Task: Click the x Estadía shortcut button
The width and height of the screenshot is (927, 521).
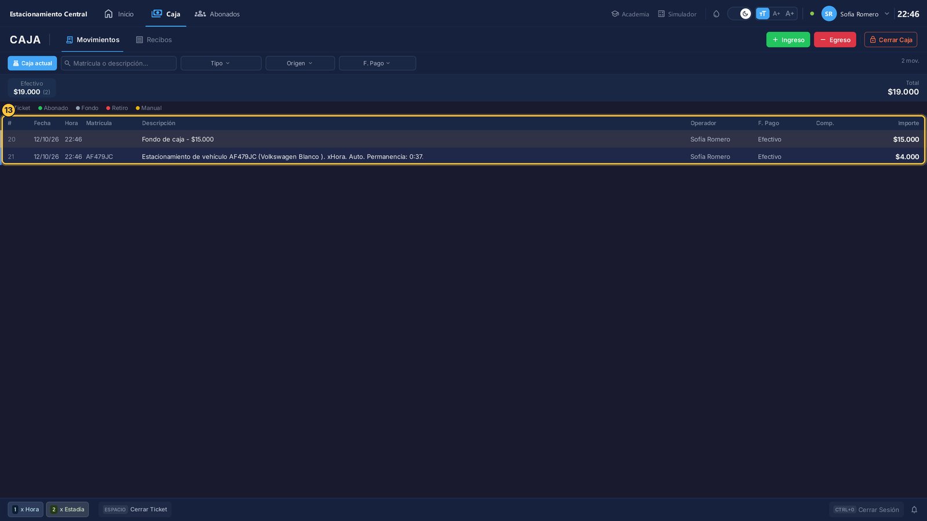Action: 67,509
